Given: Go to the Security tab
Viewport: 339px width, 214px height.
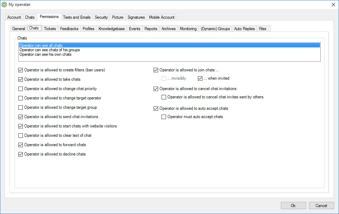Looking at the screenshot, I should [101, 17].
